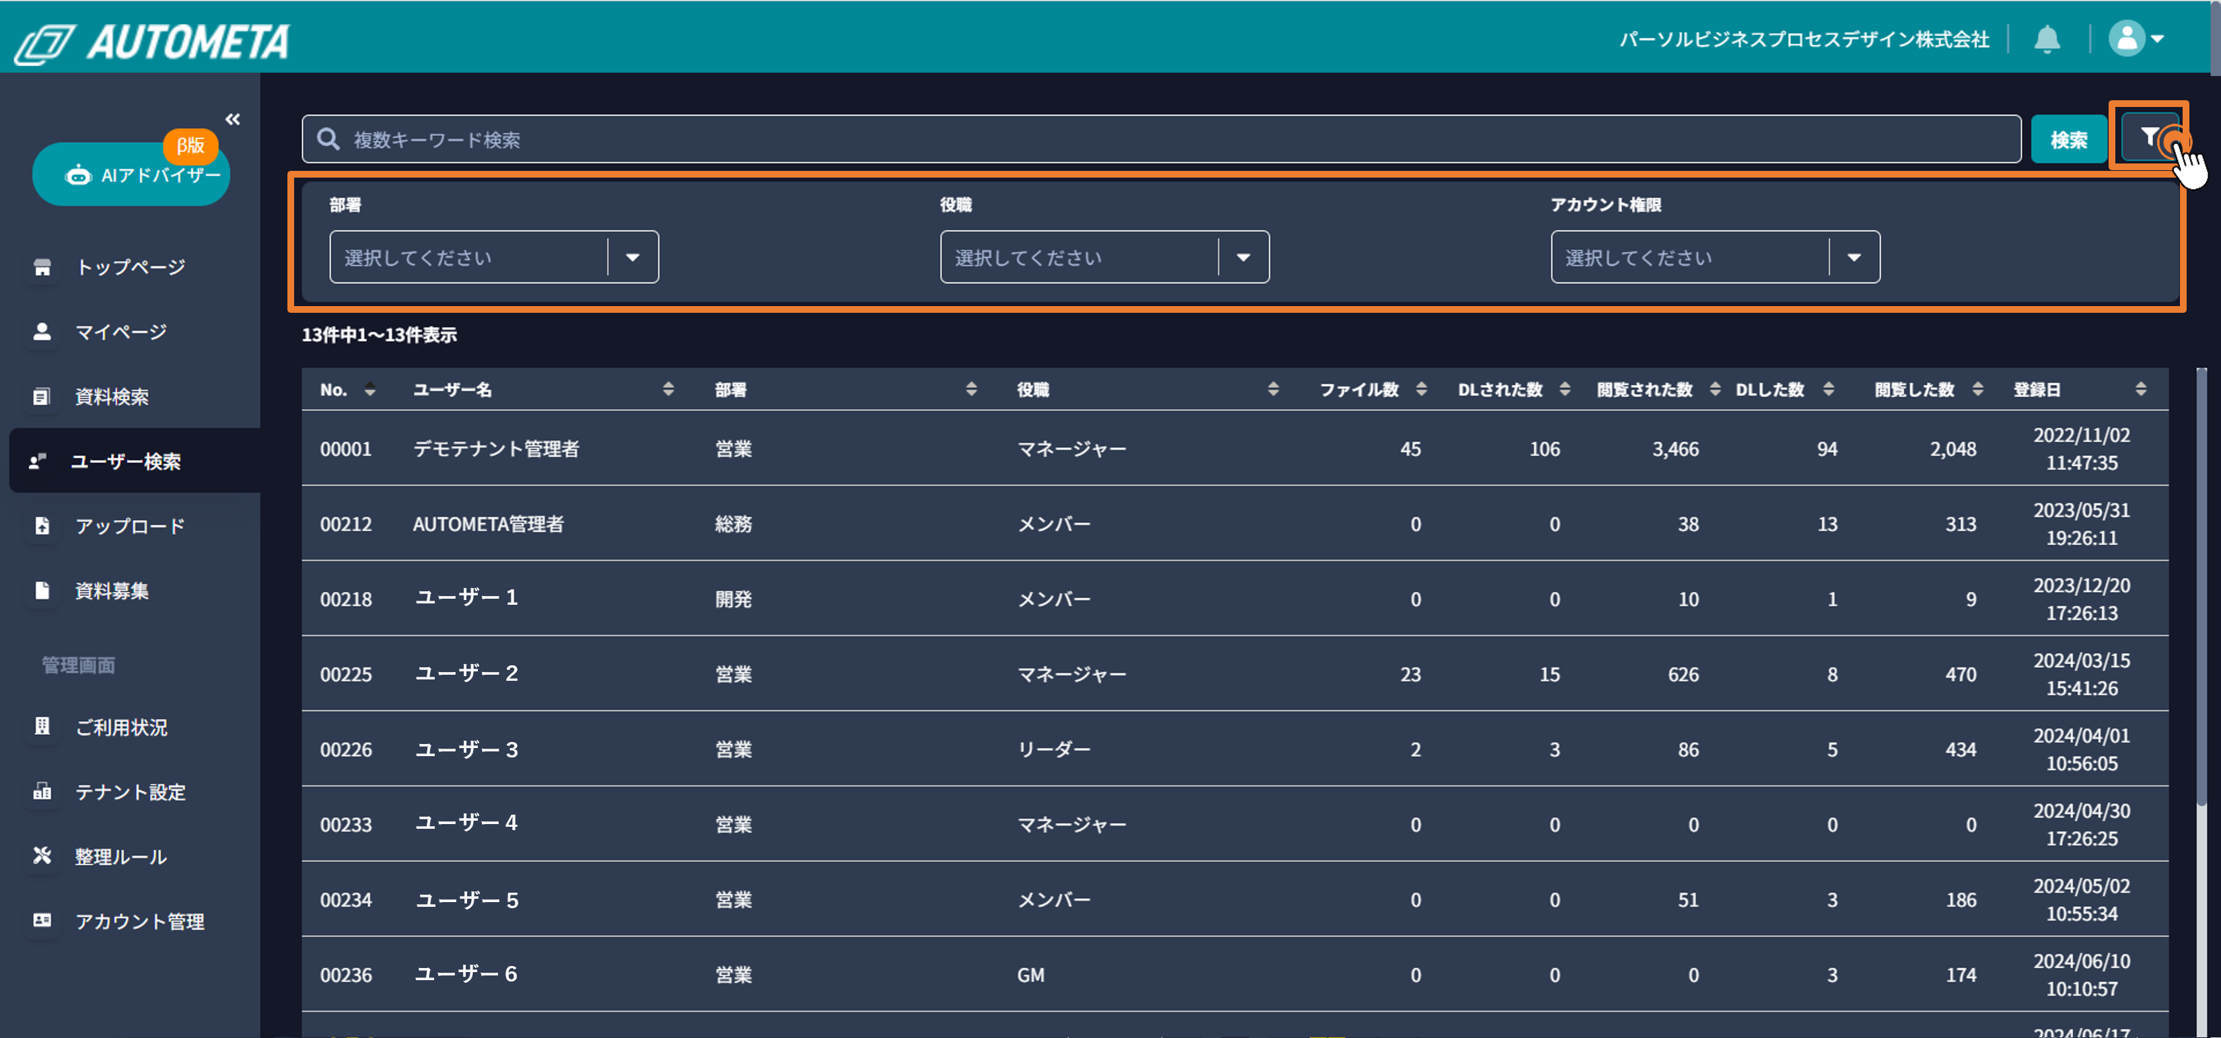Go to マイページ
Image resolution: width=2221 pixels, height=1038 pixels.
122,332
